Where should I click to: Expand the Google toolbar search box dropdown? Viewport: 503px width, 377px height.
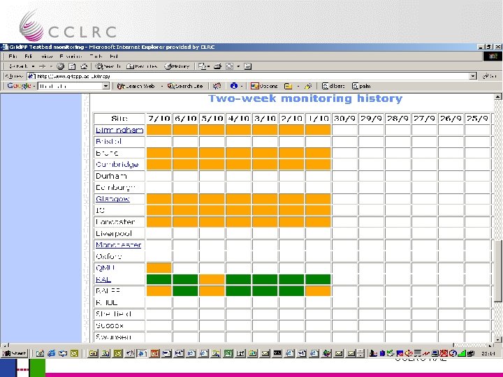click(106, 86)
